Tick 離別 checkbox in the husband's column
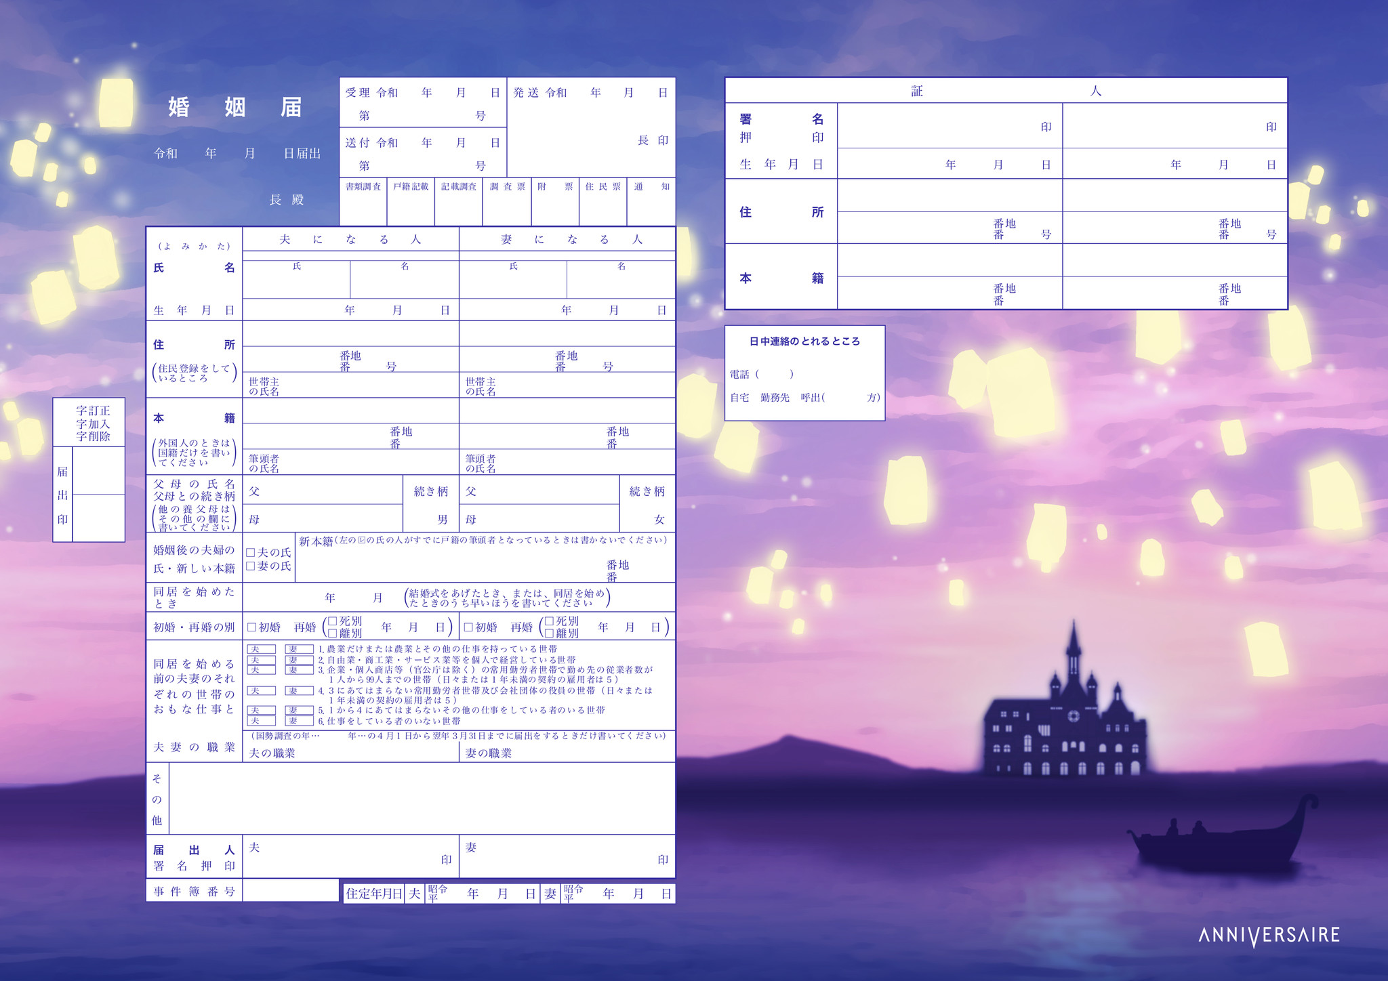 pos(333,633)
